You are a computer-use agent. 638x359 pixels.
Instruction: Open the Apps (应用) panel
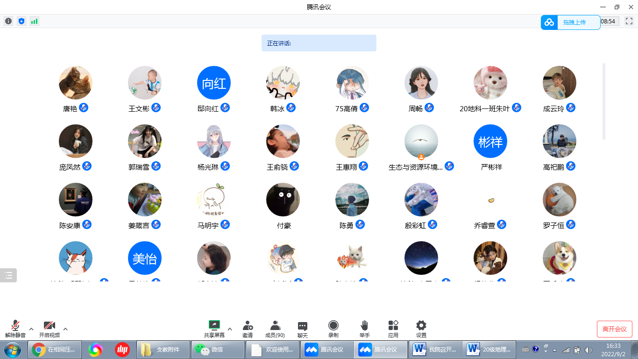tap(393, 329)
